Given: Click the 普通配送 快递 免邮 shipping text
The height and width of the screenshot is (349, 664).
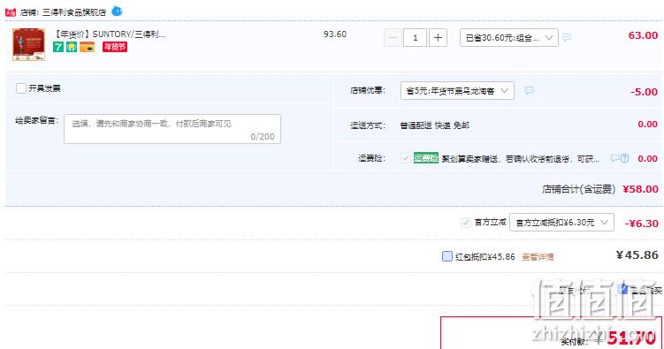Looking at the screenshot, I should [x=434, y=125].
